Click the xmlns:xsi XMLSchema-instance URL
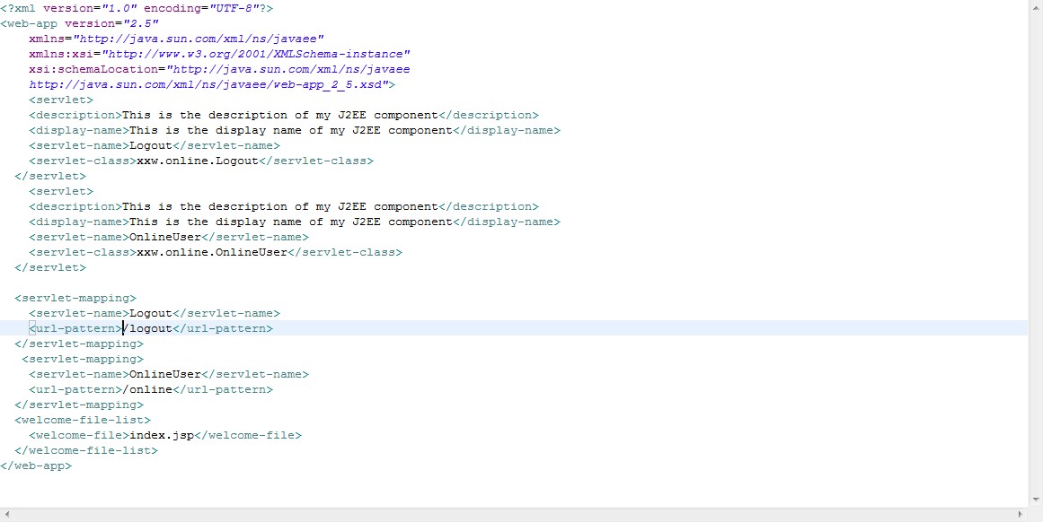 [255, 55]
